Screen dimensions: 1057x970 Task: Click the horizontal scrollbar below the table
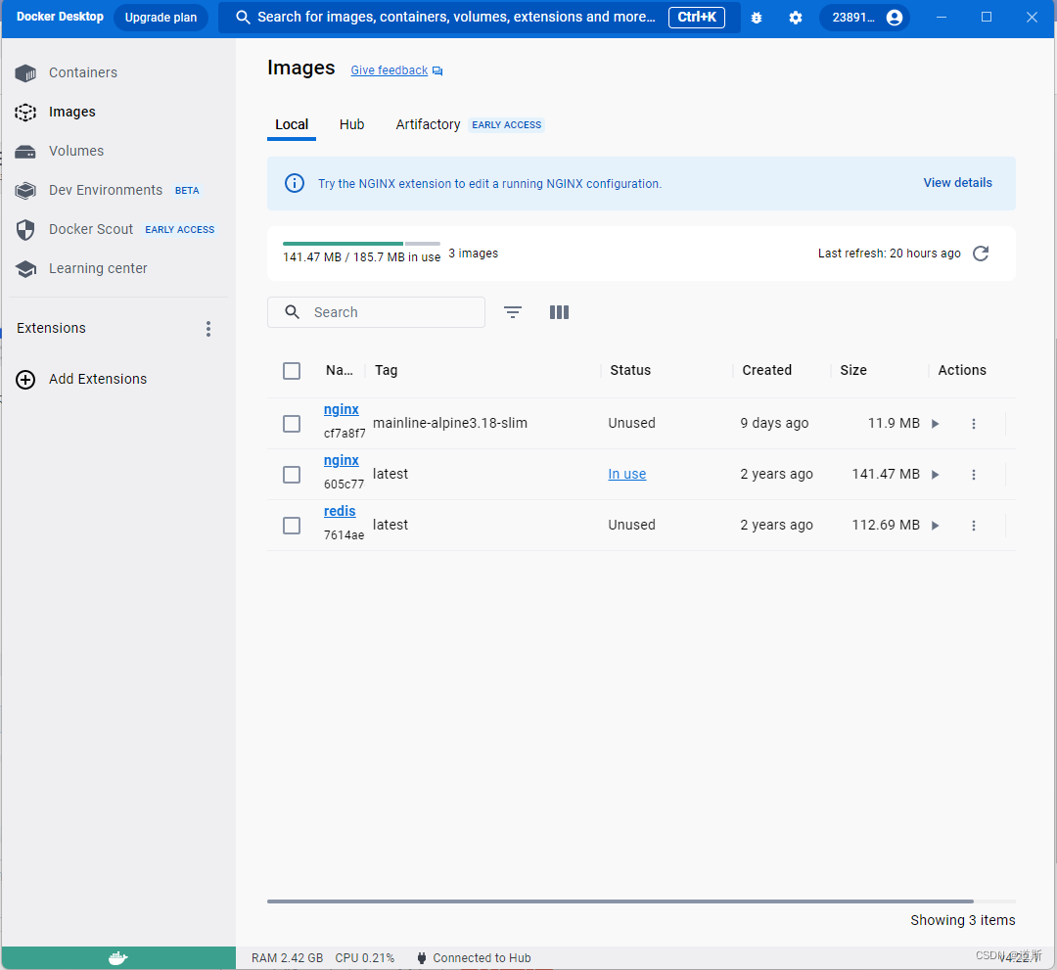pos(620,901)
